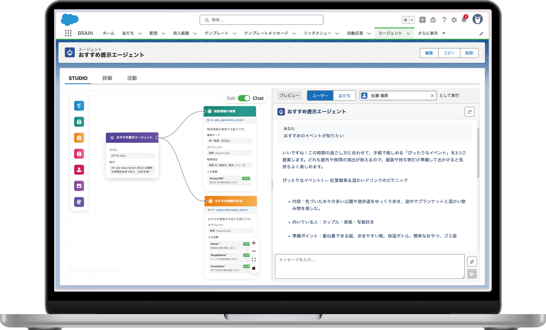Image resolution: width=546 pixels, height=330 pixels.
Task: Click the chat refresh icon button
Action: (x=469, y=112)
